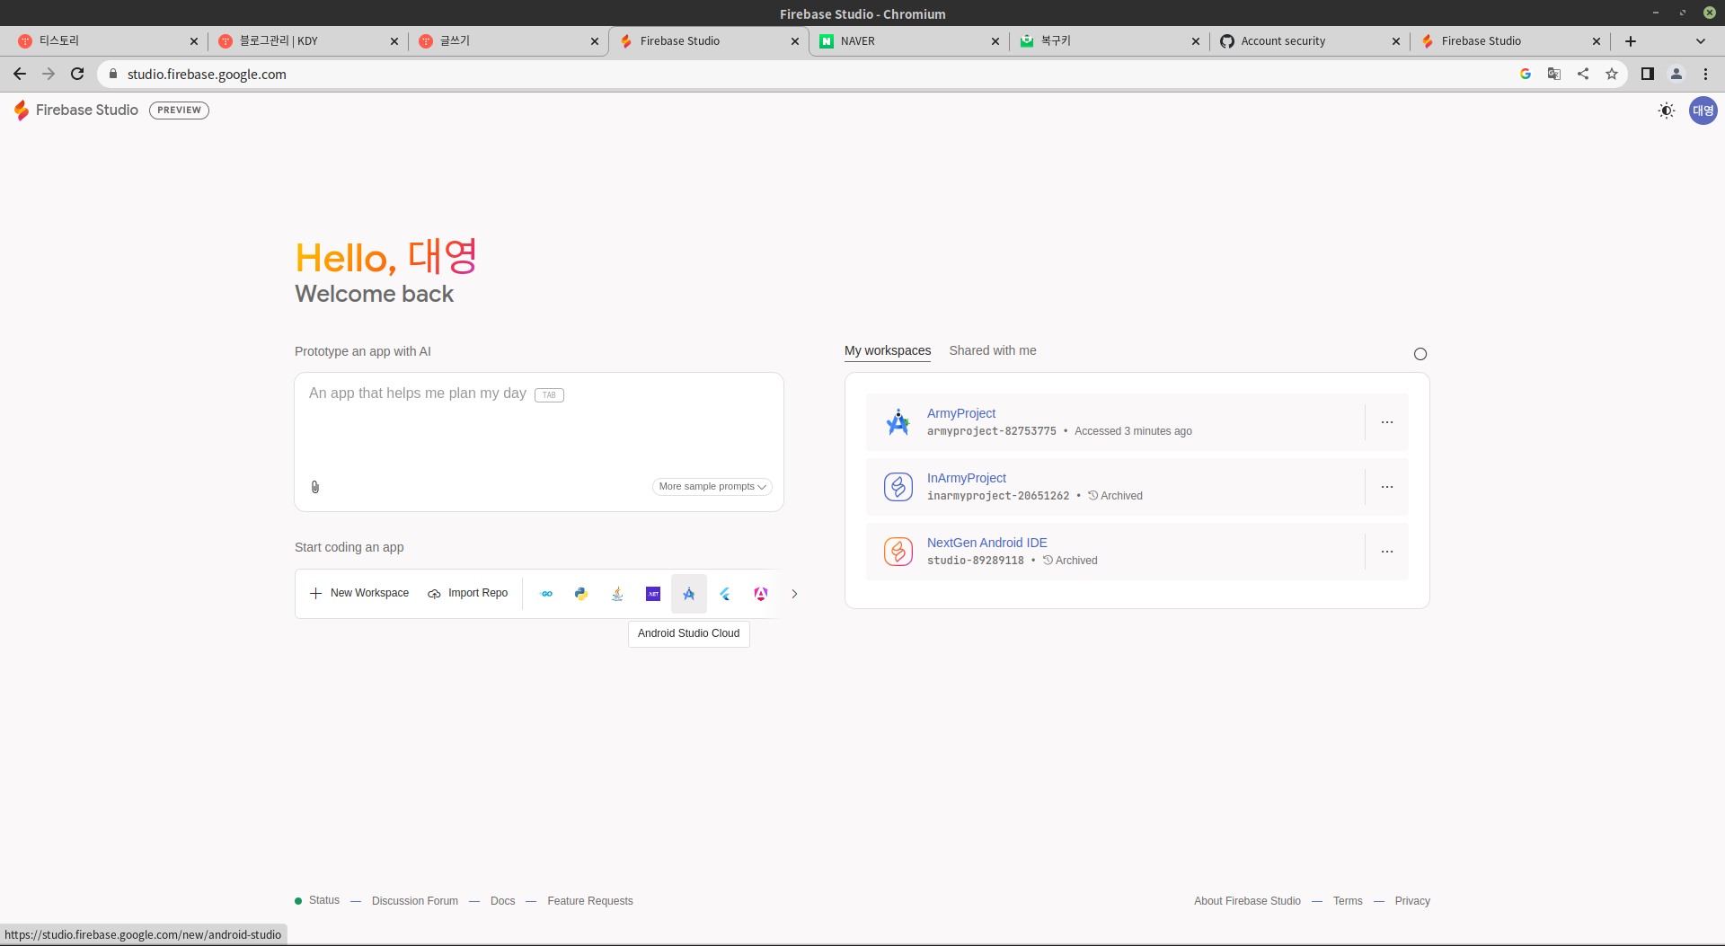Select the Angular template icon
This screenshot has width=1725, height=946.
761,594
